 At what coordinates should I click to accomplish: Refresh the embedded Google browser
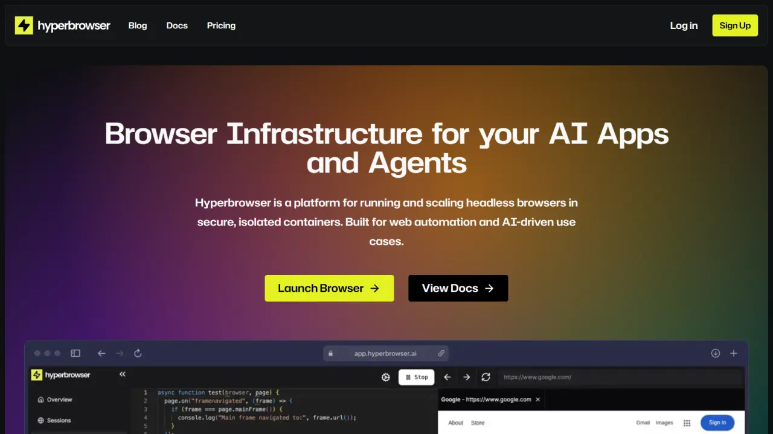pos(486,377)
